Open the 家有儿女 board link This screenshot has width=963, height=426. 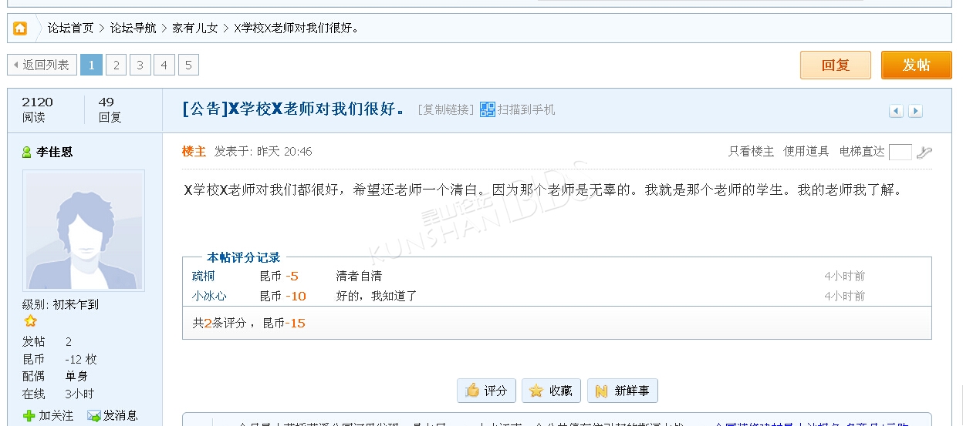click(x=194, y=29)
